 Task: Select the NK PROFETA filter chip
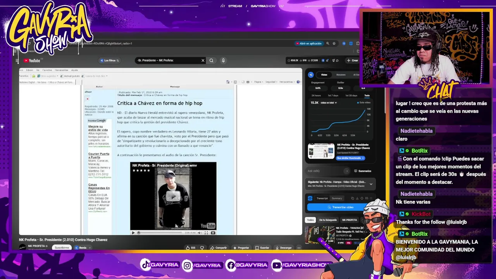click(349, 220)
